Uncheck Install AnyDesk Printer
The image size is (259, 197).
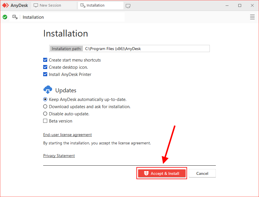pyautogui.click(x=45, y=74)
